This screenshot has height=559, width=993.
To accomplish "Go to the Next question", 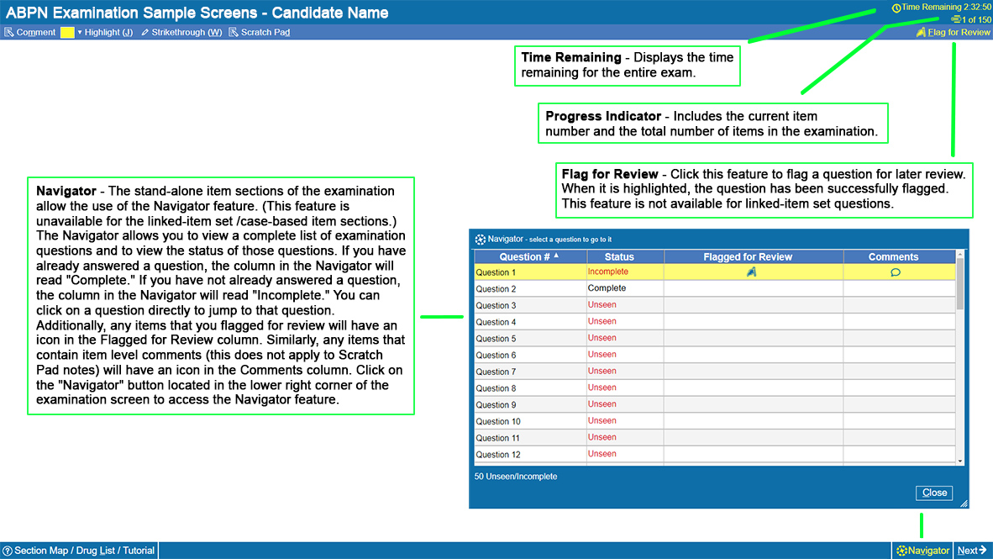I will tap(972, 551).
